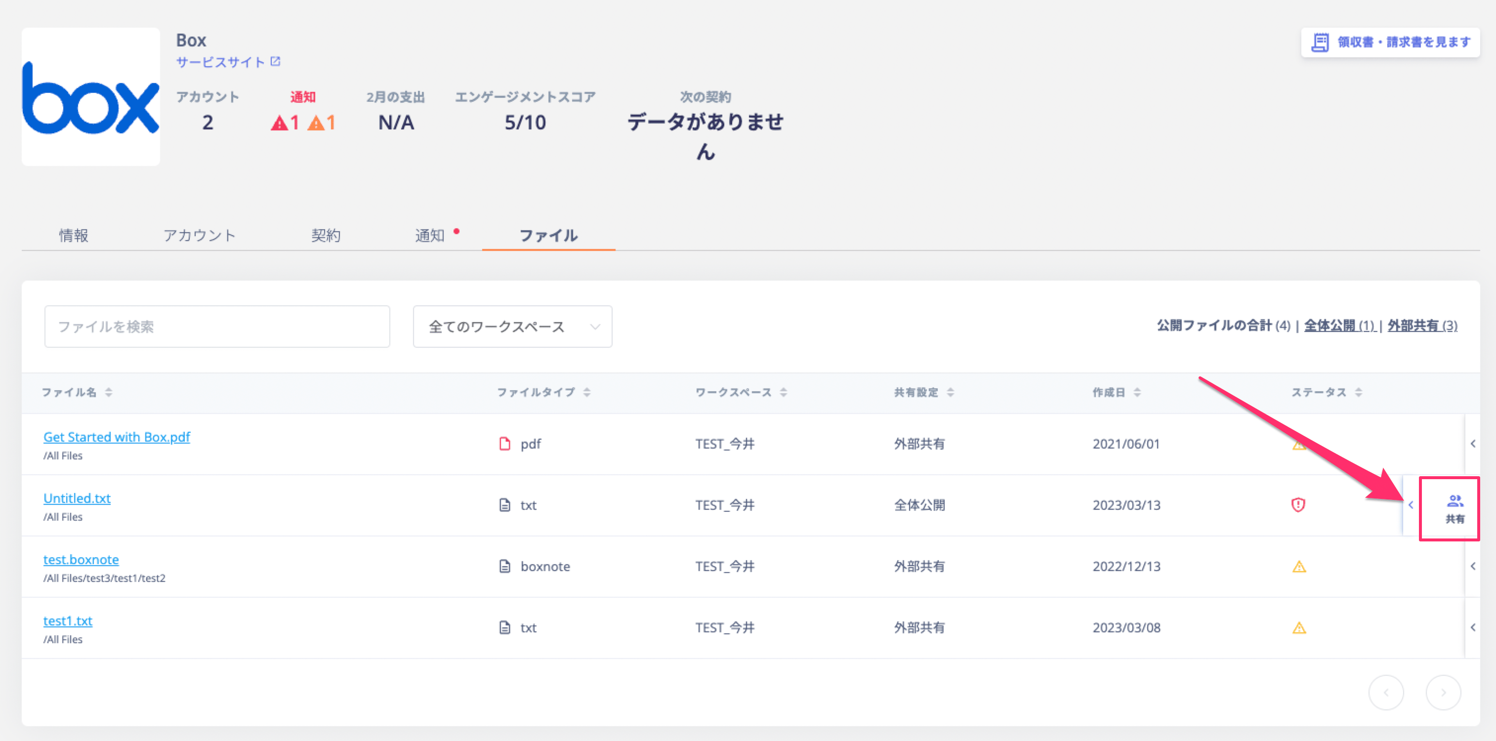This screenshot has width=1496, height=741.
Task: Click the 共有 share button for Untitled.txt
Action: pos(1455,509)
